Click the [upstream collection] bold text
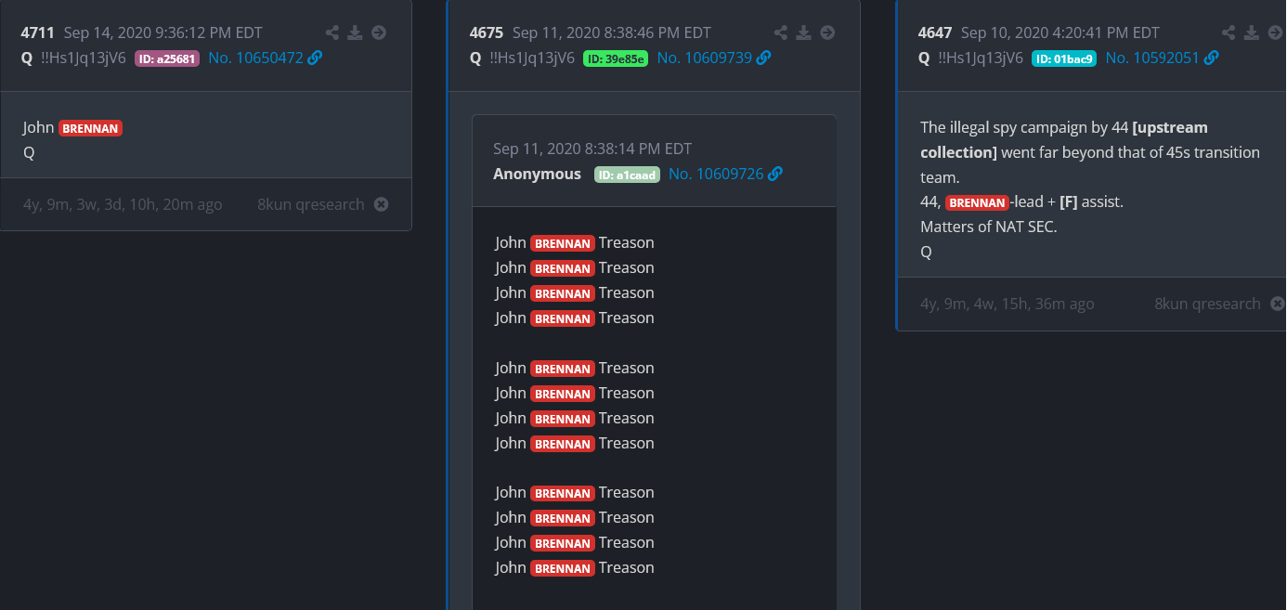The image size is (1287, 610). coord(1064,139)
